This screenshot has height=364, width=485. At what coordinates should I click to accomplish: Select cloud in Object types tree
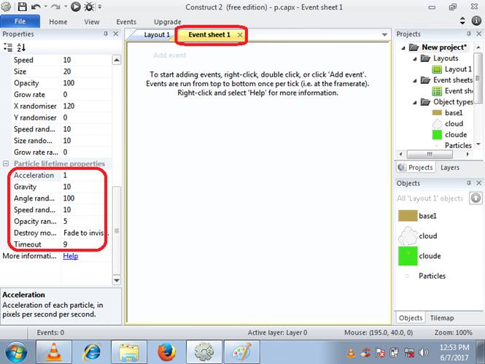(448, 124)
